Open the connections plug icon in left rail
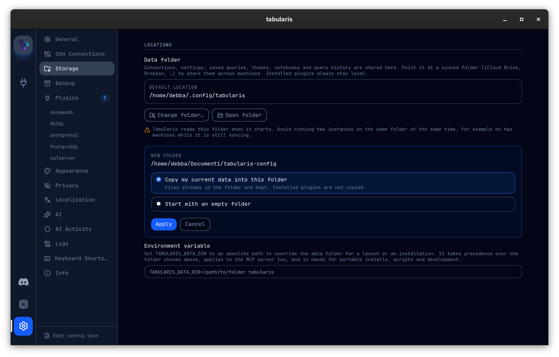The width and height of the screenshot is (559, 357). tap(24, 83)
